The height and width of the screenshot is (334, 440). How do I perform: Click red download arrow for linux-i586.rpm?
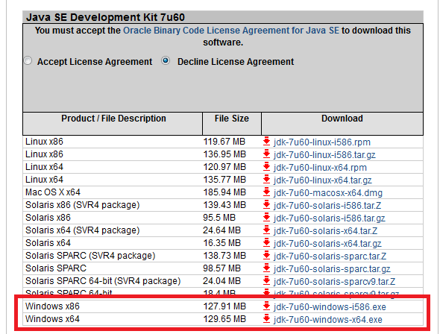coord(266,142)
